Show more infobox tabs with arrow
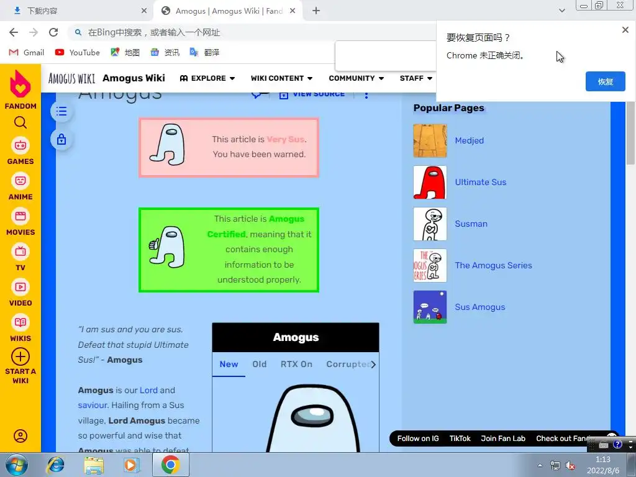Image resolution: width=636 pixels, height=477 pixels. tap(373, 364)
